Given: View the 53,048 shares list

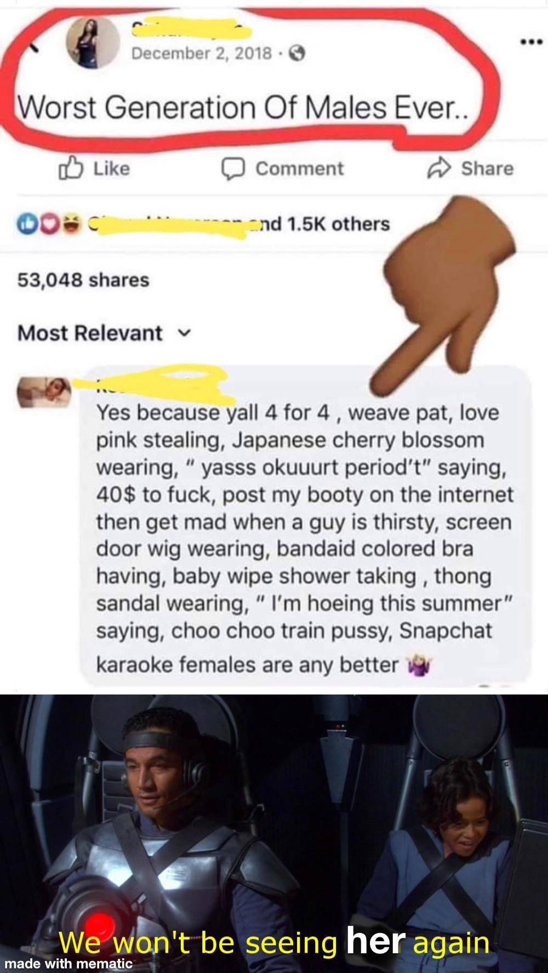Looking at the screenshot, I should (x=83, y=280).
